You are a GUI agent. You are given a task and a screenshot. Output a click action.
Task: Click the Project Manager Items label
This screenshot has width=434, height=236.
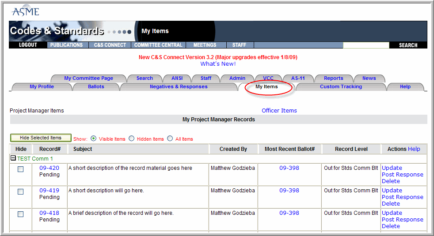(x=37, y=111)
